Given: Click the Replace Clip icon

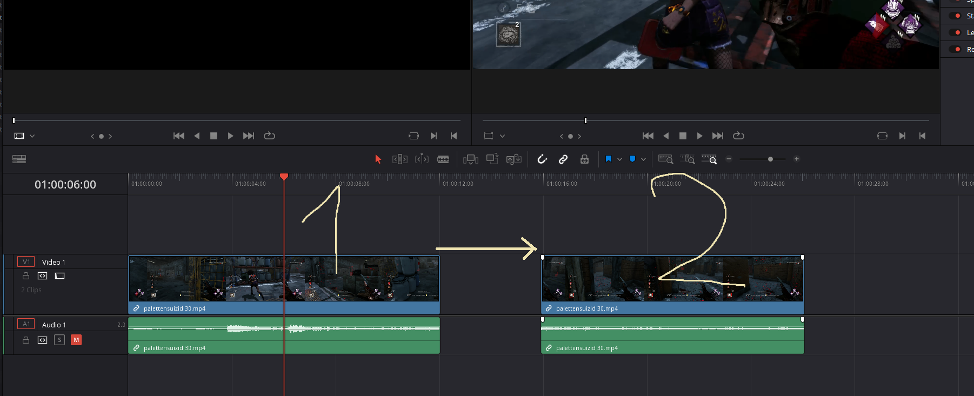Looking at the screenshot, I should (513, 159).
